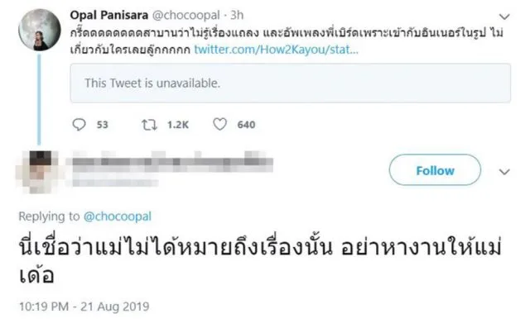This screenshot has height=333, width=530.
Task: Click the 53 reply count
Action: pos(103,125)
